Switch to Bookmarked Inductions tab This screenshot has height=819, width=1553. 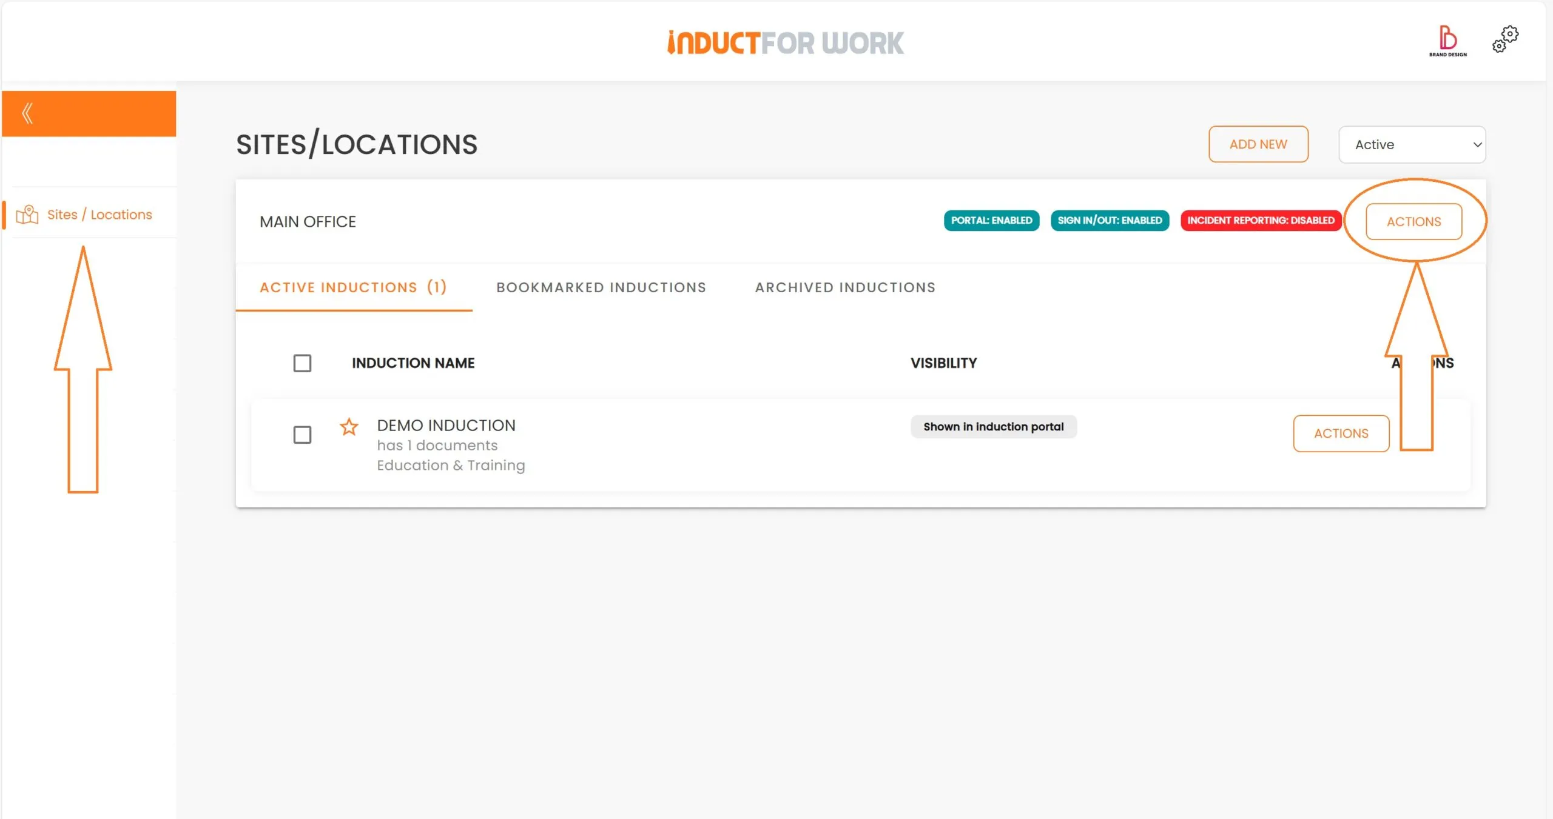click(601, 287)
